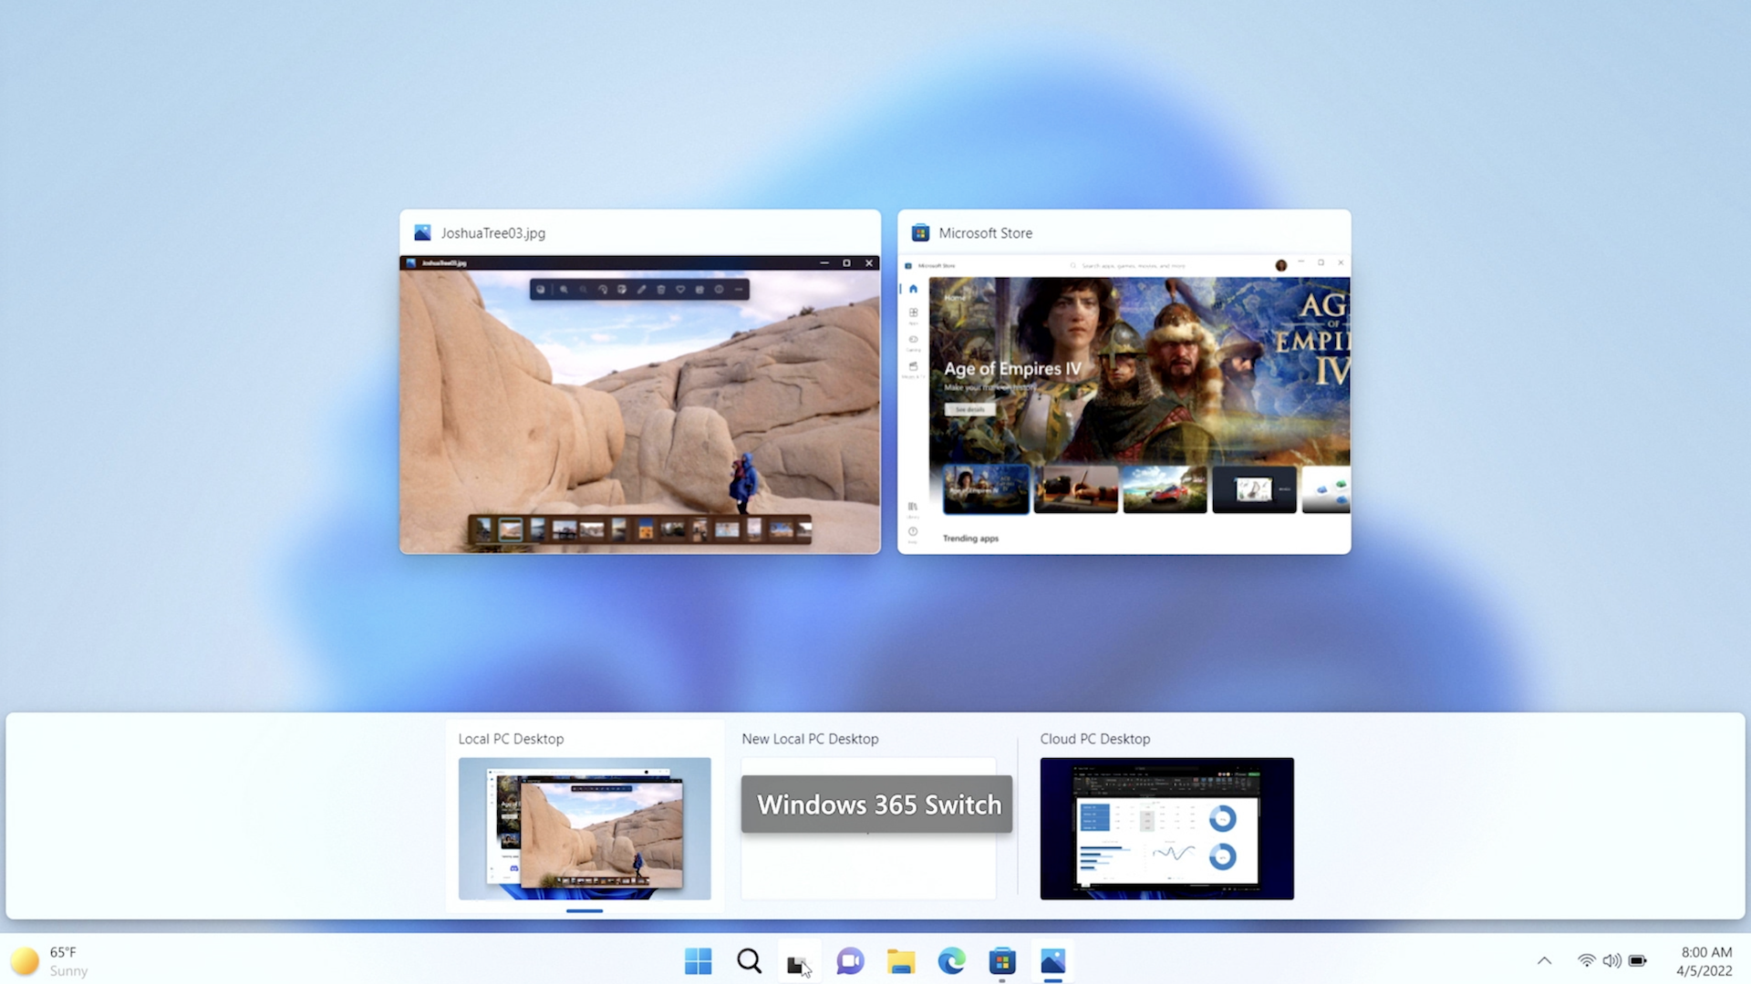This screenshot has width=1751, height=984.
Task: Click the file info icon in Photos toolbar
Action: pos(719,290)
